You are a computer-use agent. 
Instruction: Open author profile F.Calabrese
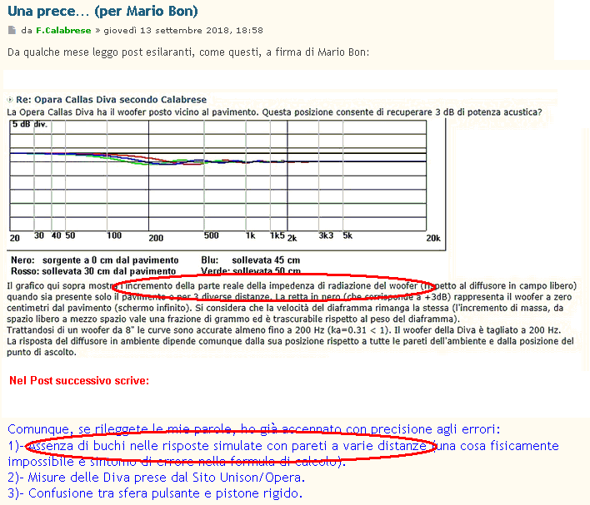(x=63, y=31)
